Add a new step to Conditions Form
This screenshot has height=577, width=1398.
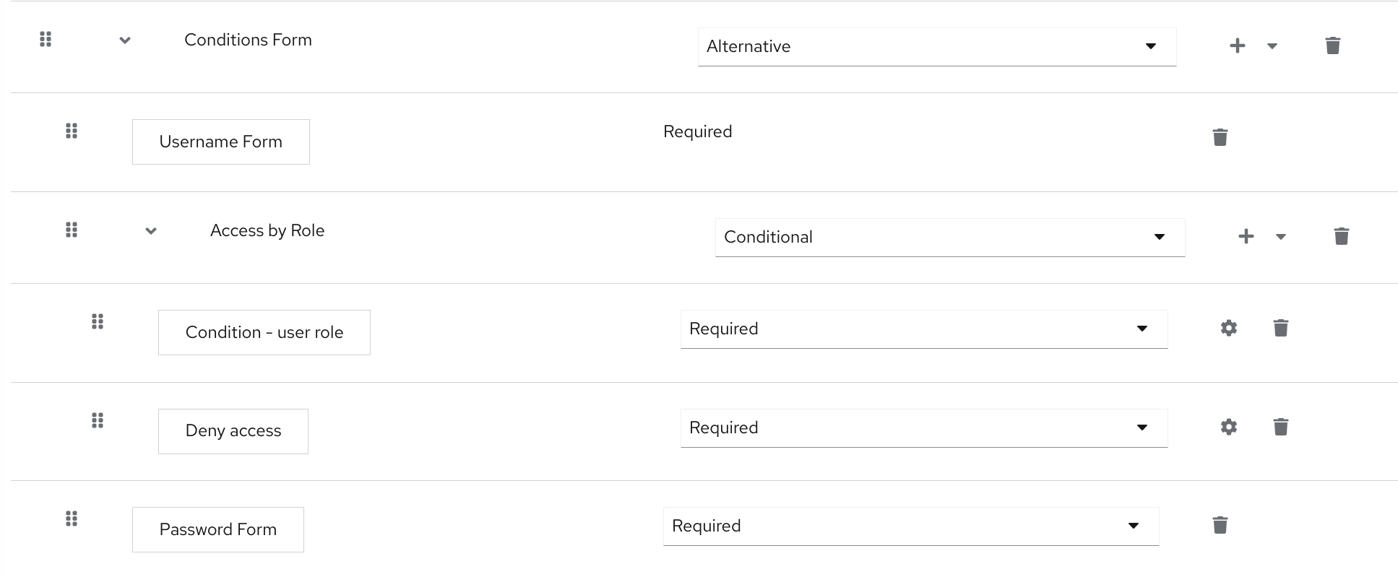pos(1236,45)
